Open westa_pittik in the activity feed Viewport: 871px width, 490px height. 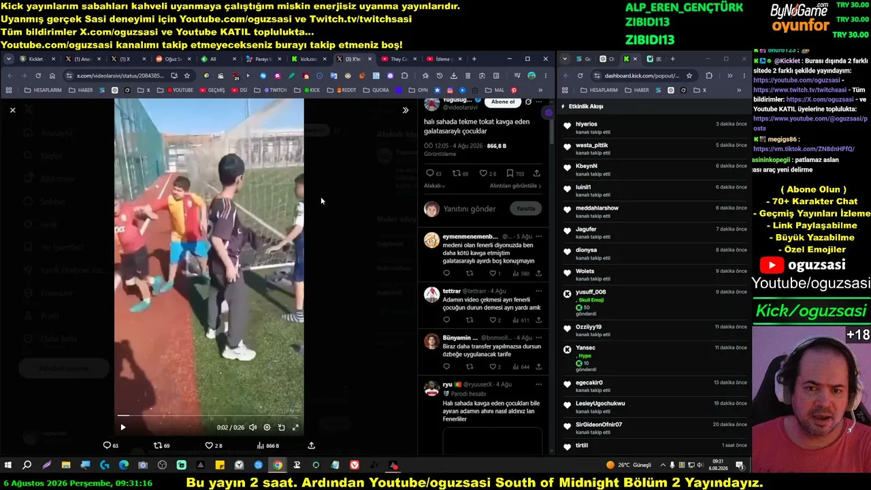(x=592, y=145)
